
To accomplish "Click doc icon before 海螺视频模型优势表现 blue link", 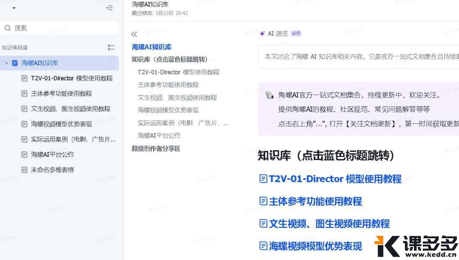I will coord(263,246).
